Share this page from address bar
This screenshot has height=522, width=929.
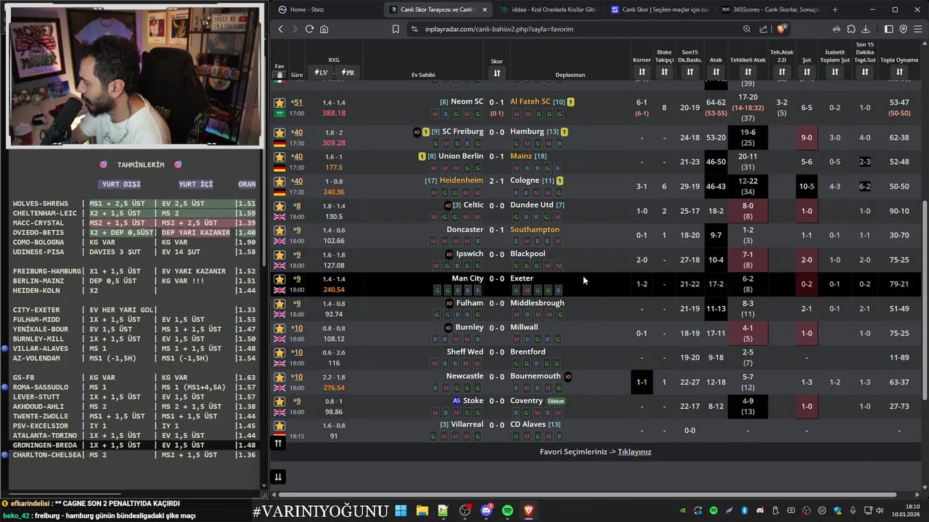coord(764,29)
